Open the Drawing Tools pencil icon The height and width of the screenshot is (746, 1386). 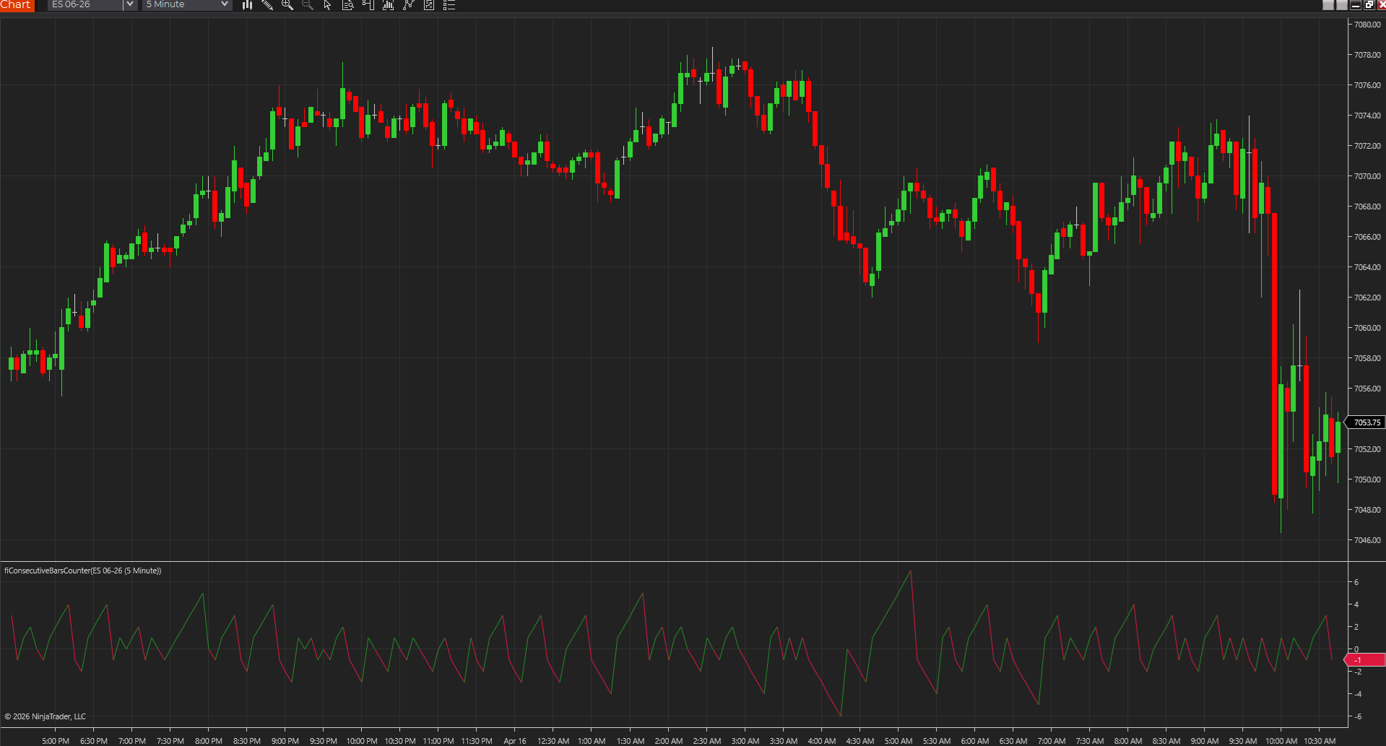[267, 5]
